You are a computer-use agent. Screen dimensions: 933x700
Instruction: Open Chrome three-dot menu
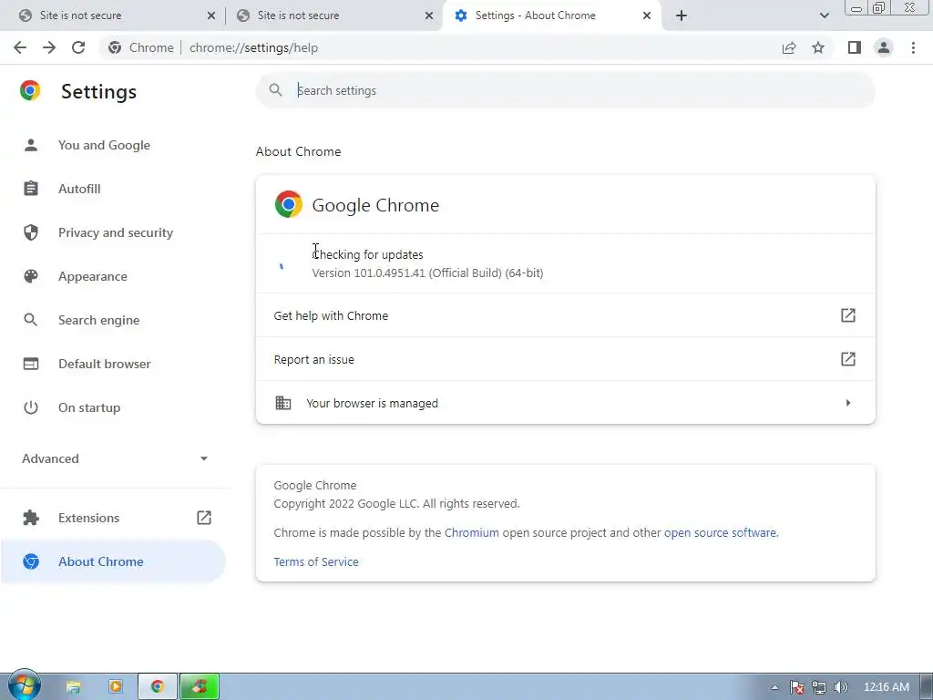coord(913,47)
